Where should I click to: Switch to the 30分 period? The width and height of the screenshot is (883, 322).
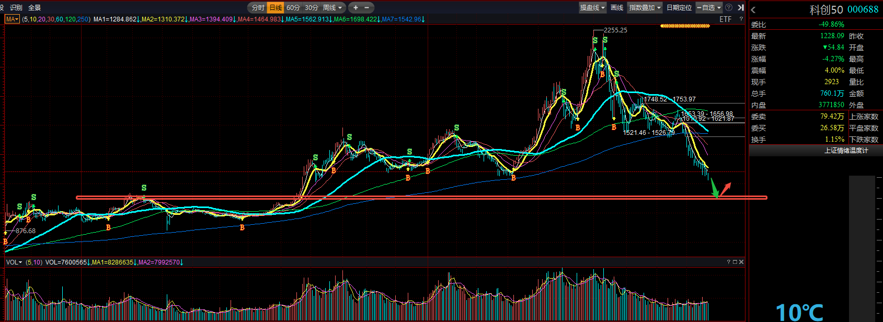coord(311,7)
